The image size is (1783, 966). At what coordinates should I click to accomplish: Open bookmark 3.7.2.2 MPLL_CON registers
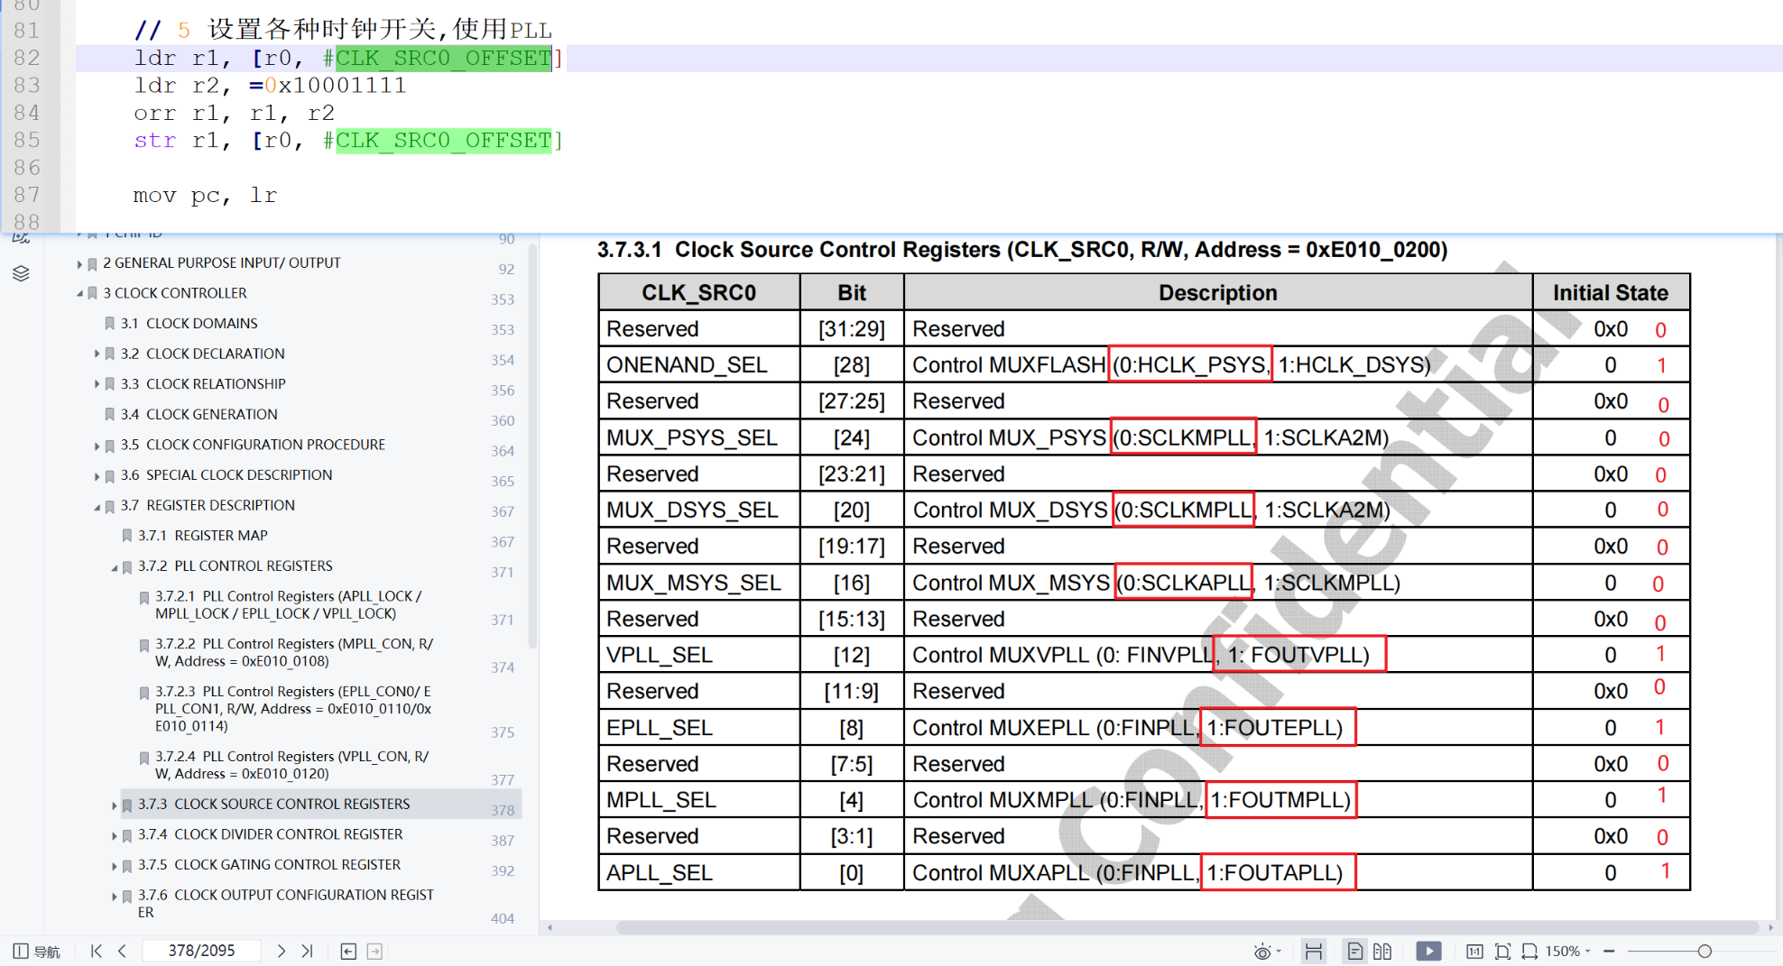click(x=293, y=653)
